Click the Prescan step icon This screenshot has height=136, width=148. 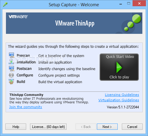pos(12,55)
